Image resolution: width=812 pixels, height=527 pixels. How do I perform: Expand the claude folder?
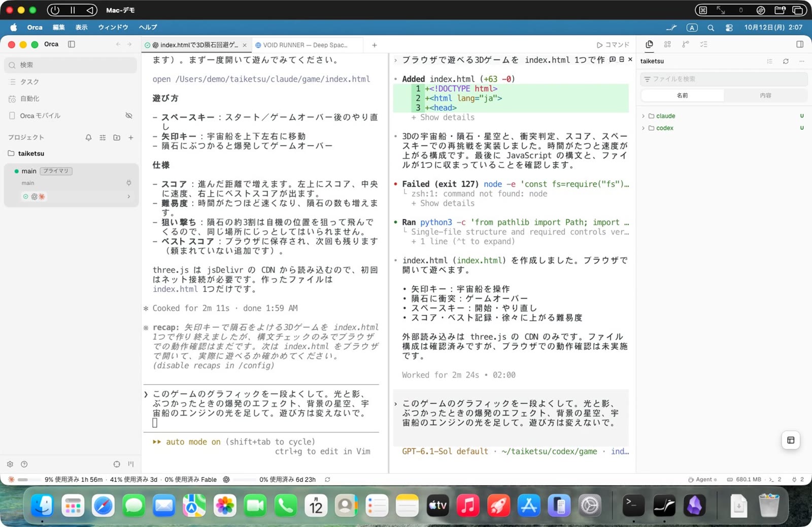point(644,116)
